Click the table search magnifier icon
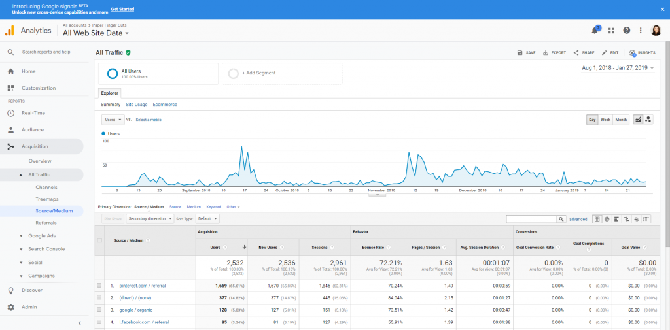Viewport: 670px width, 330px height. [x=561, y=219]
